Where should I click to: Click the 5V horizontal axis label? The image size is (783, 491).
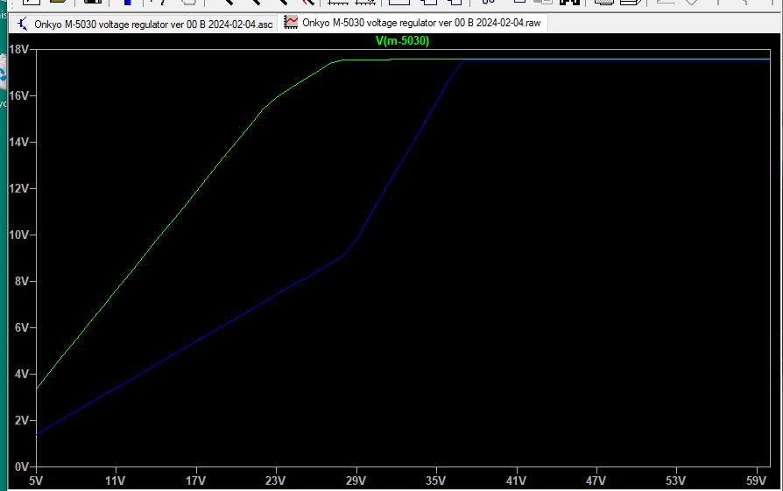36,480
